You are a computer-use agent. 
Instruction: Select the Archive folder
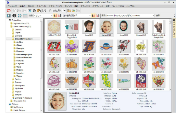pyautogui.click(x=19, y=42)
